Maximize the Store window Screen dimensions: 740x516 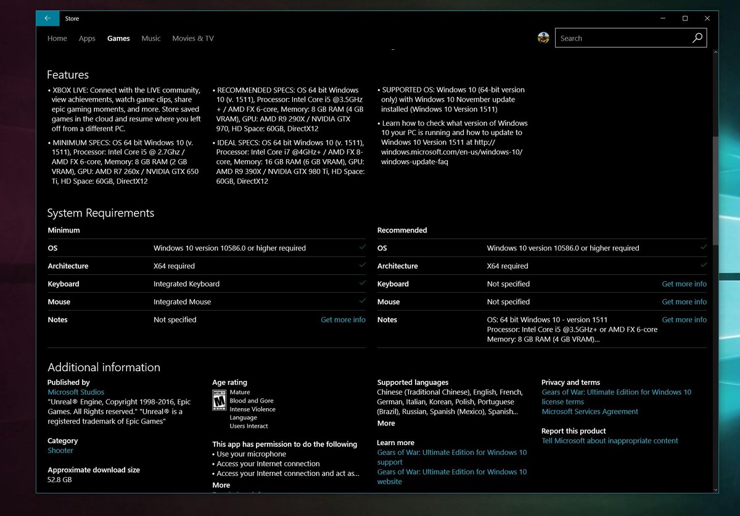pyautogui.click(x=684, y=18)
